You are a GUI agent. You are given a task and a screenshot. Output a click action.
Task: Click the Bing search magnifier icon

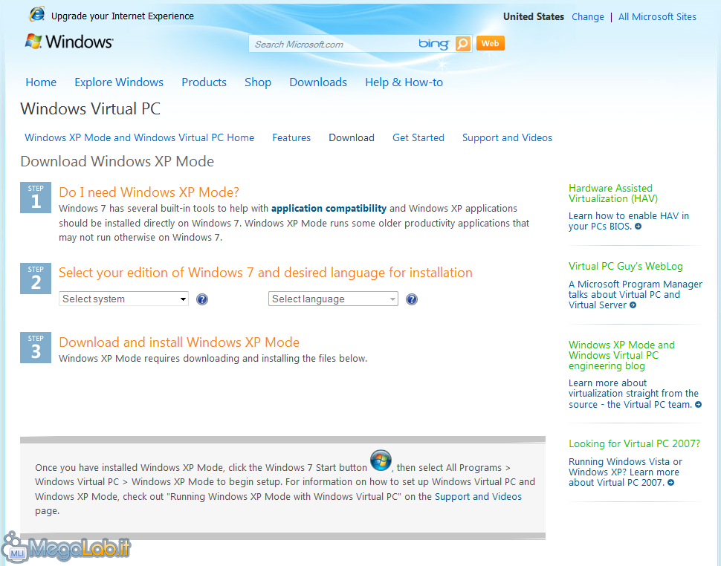[x=462, y=44]
